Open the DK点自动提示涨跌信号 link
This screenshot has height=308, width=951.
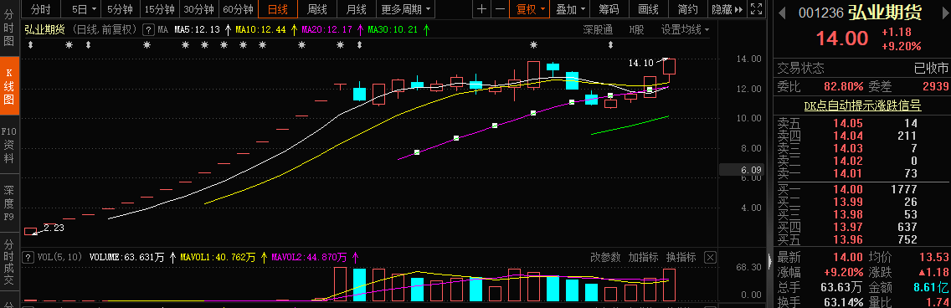click(862, 106)
